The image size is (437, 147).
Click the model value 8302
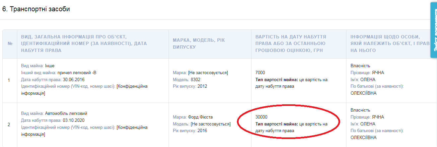coord(195,80)
